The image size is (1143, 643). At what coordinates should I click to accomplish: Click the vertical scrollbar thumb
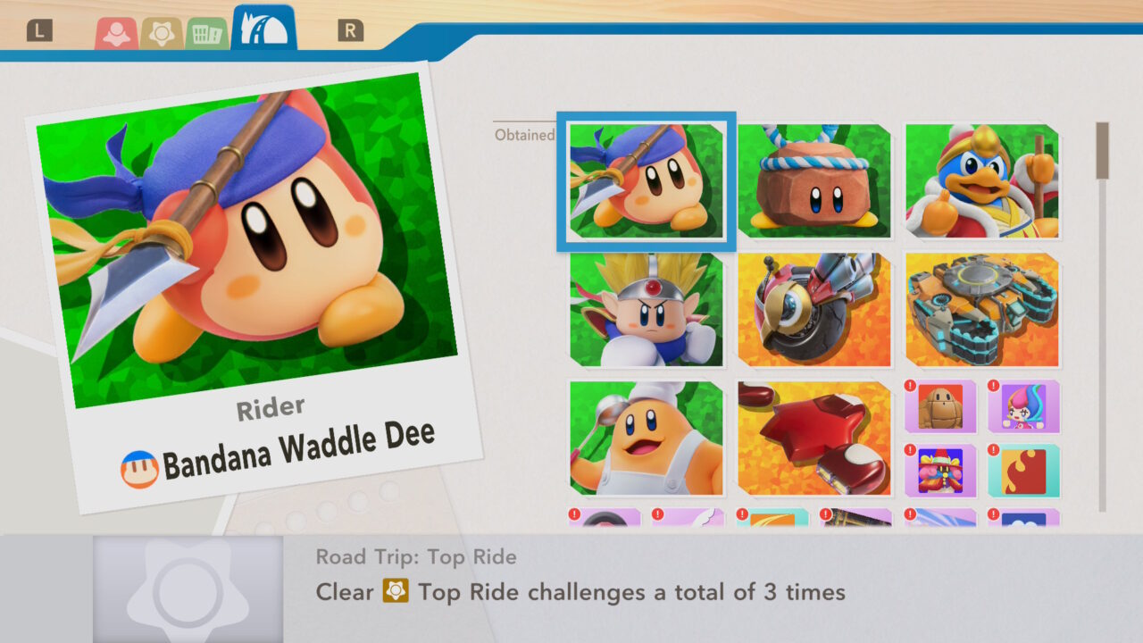pyautogui.click(x=1102, y=150)
